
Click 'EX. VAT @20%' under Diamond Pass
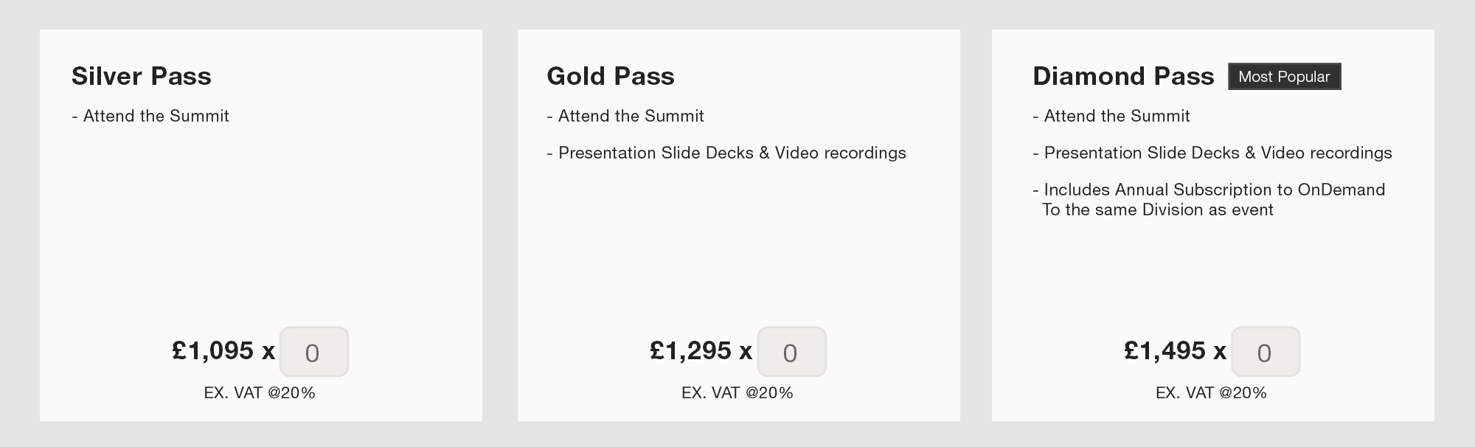[1211, 392]
